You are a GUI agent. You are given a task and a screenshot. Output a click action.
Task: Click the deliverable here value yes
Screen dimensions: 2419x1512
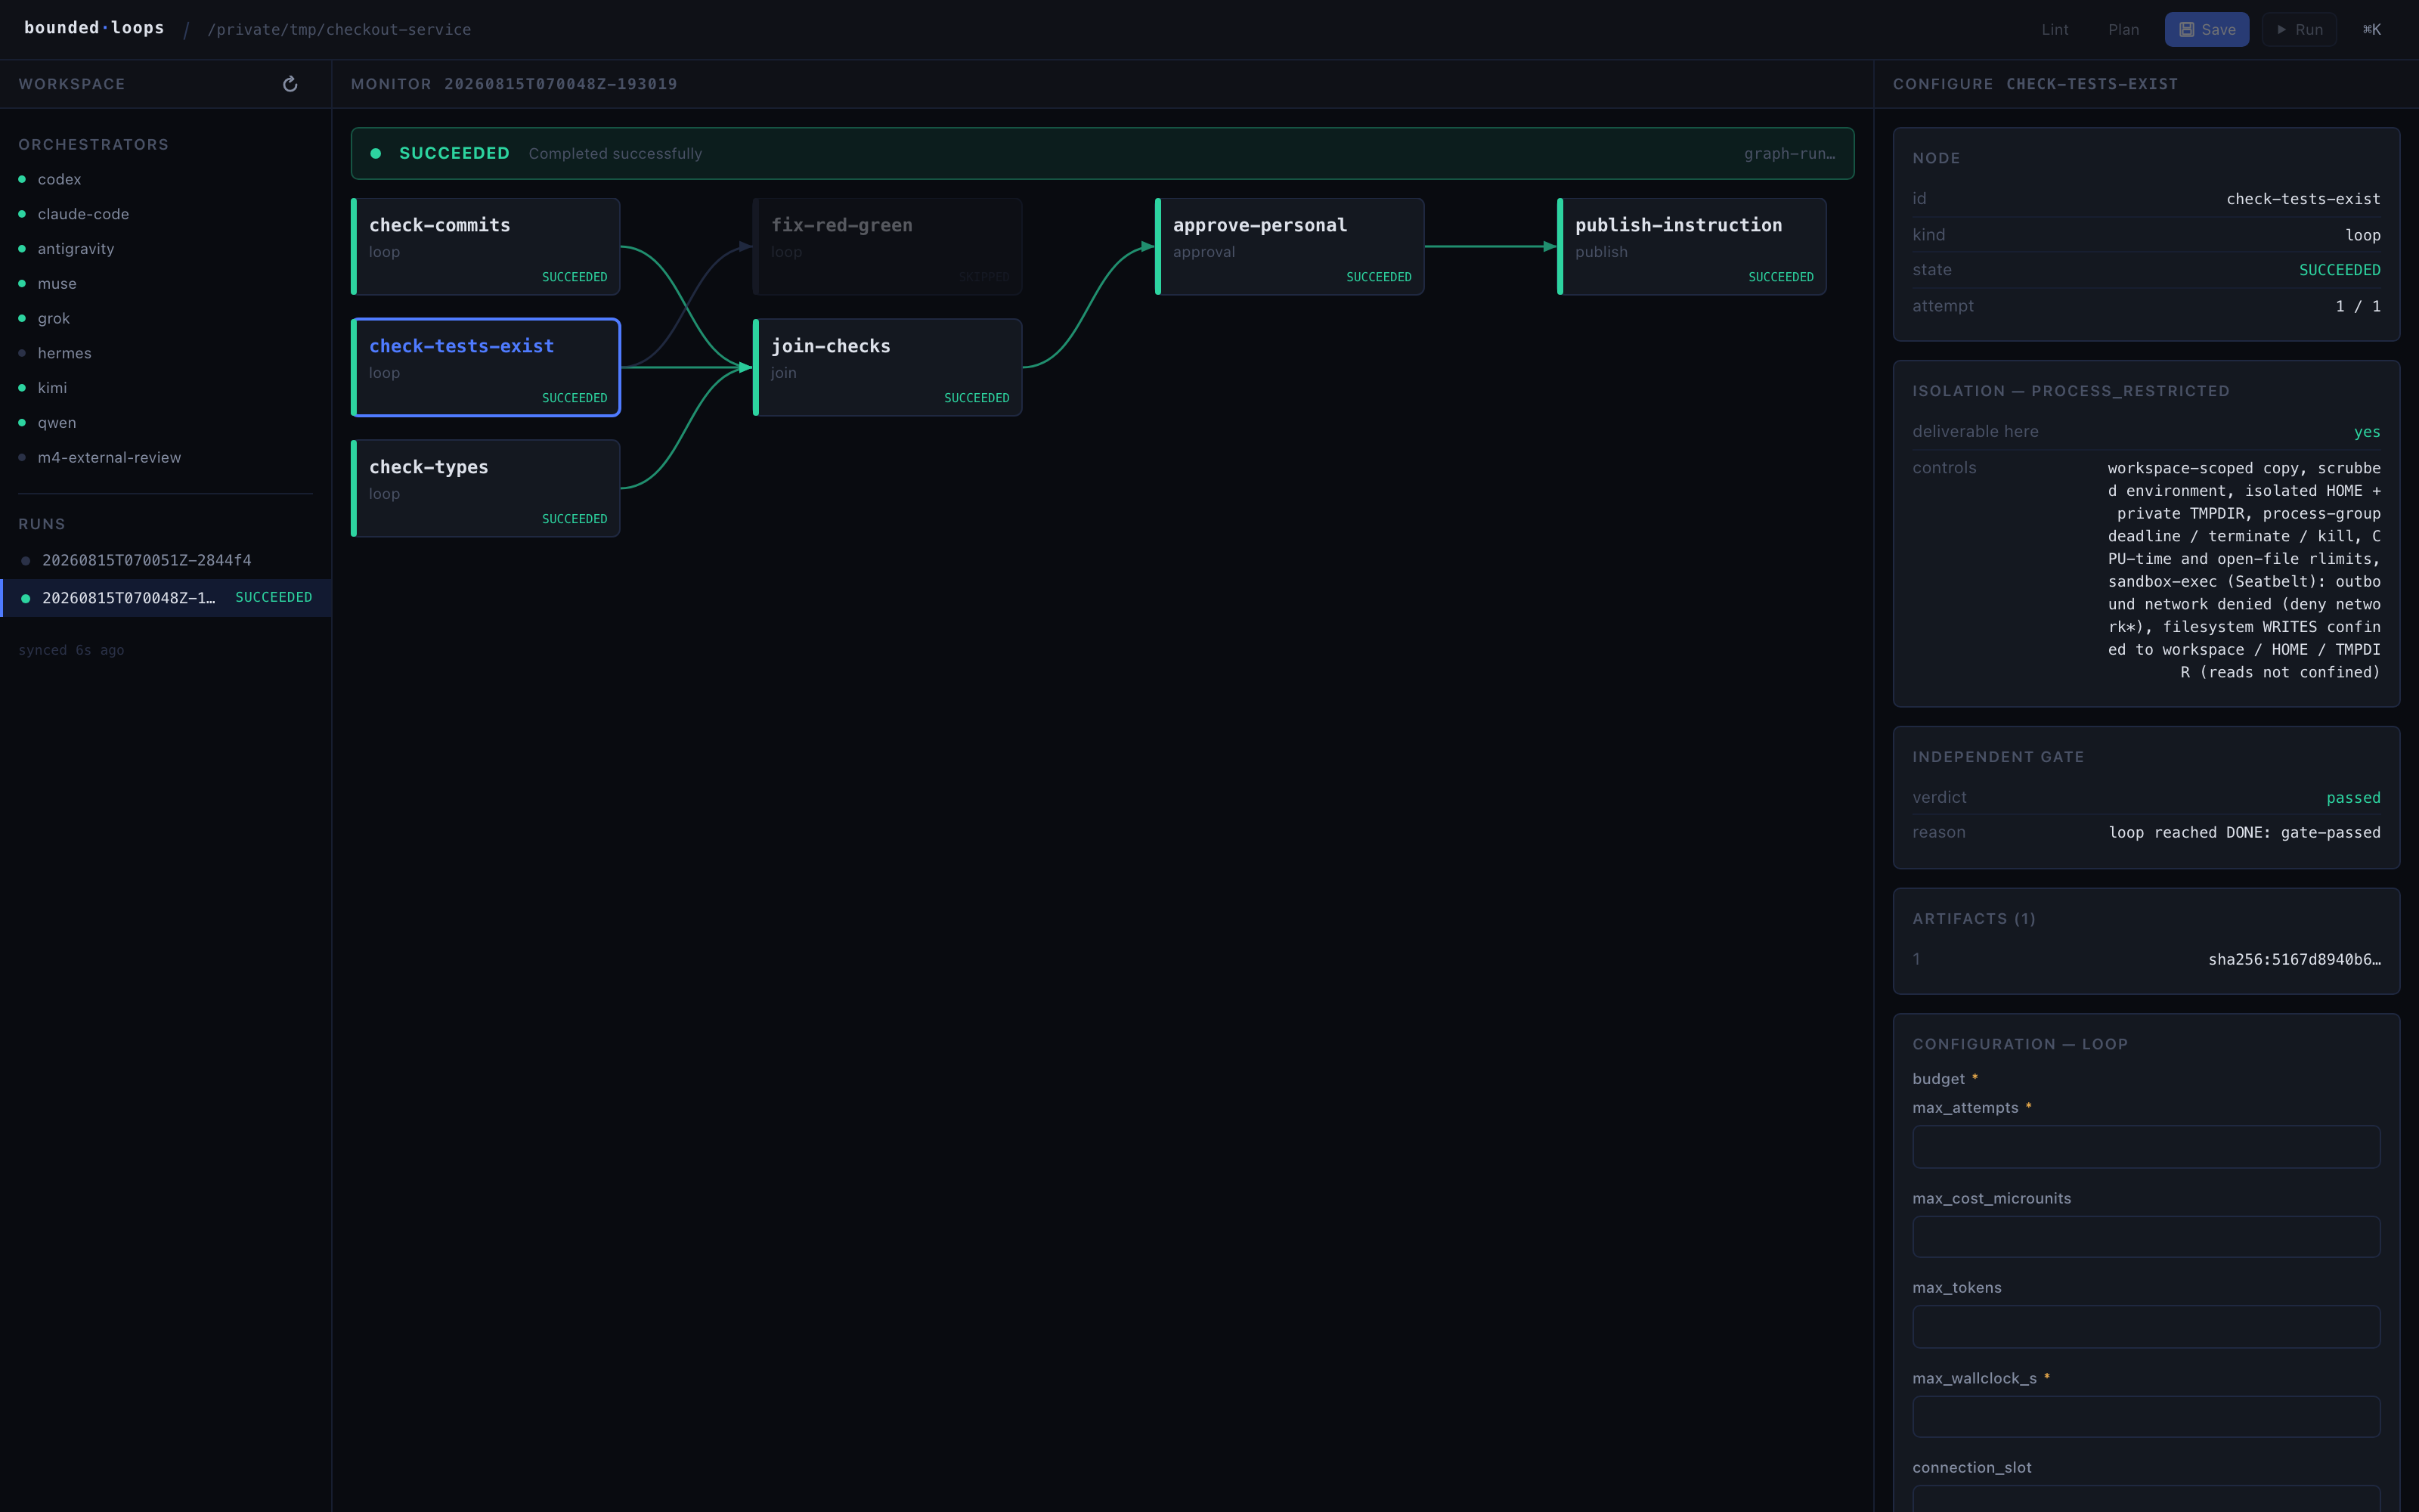pyautogui.click(x=2367, y=432)
